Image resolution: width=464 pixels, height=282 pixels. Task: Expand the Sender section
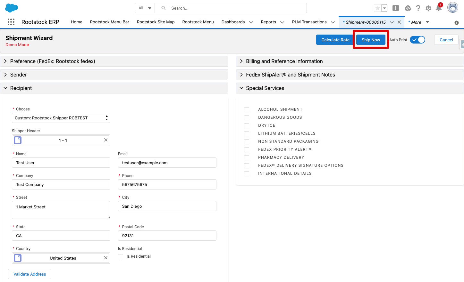point(114,75)
